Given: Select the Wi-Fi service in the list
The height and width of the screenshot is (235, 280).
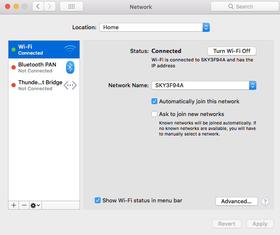Looking at the screenshot, I should coord(44,50).
